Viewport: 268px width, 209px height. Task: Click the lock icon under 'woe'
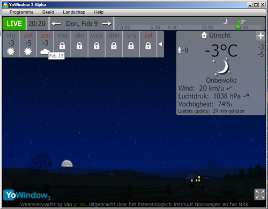point(96,46)
